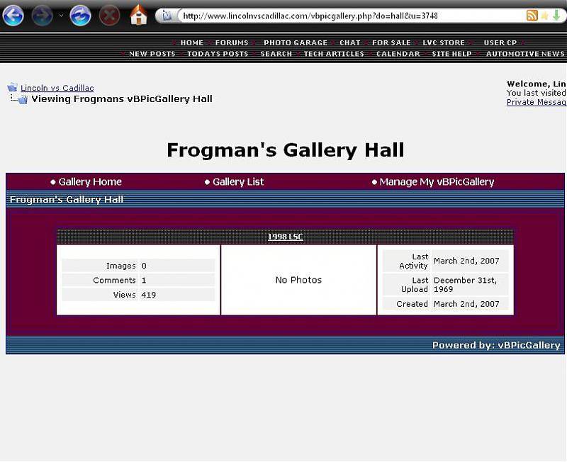This screenshot has height=462, width=567.
Task: Click the browser Forward arrow button
Action: point(43,15)
